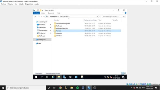Image resolution: width=160 pixels, height=90 pixels.
Task: Expand the Explorer ribbon chevron
Action: tap(123, 13)
